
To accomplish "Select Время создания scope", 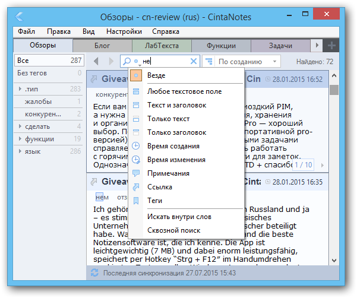I will click(x=187, y=146).
